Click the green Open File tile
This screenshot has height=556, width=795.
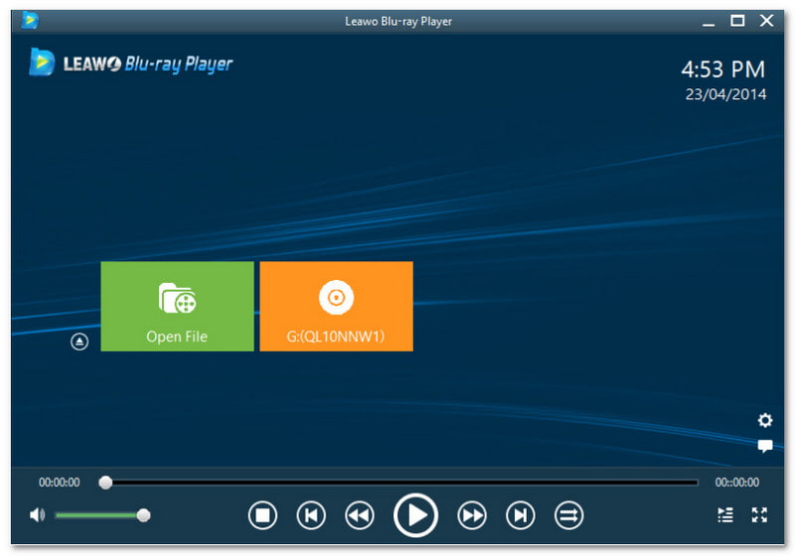(x=177, y=306)
